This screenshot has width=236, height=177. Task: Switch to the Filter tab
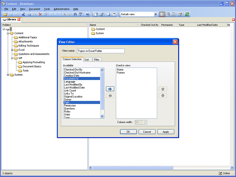click(97, 60)
